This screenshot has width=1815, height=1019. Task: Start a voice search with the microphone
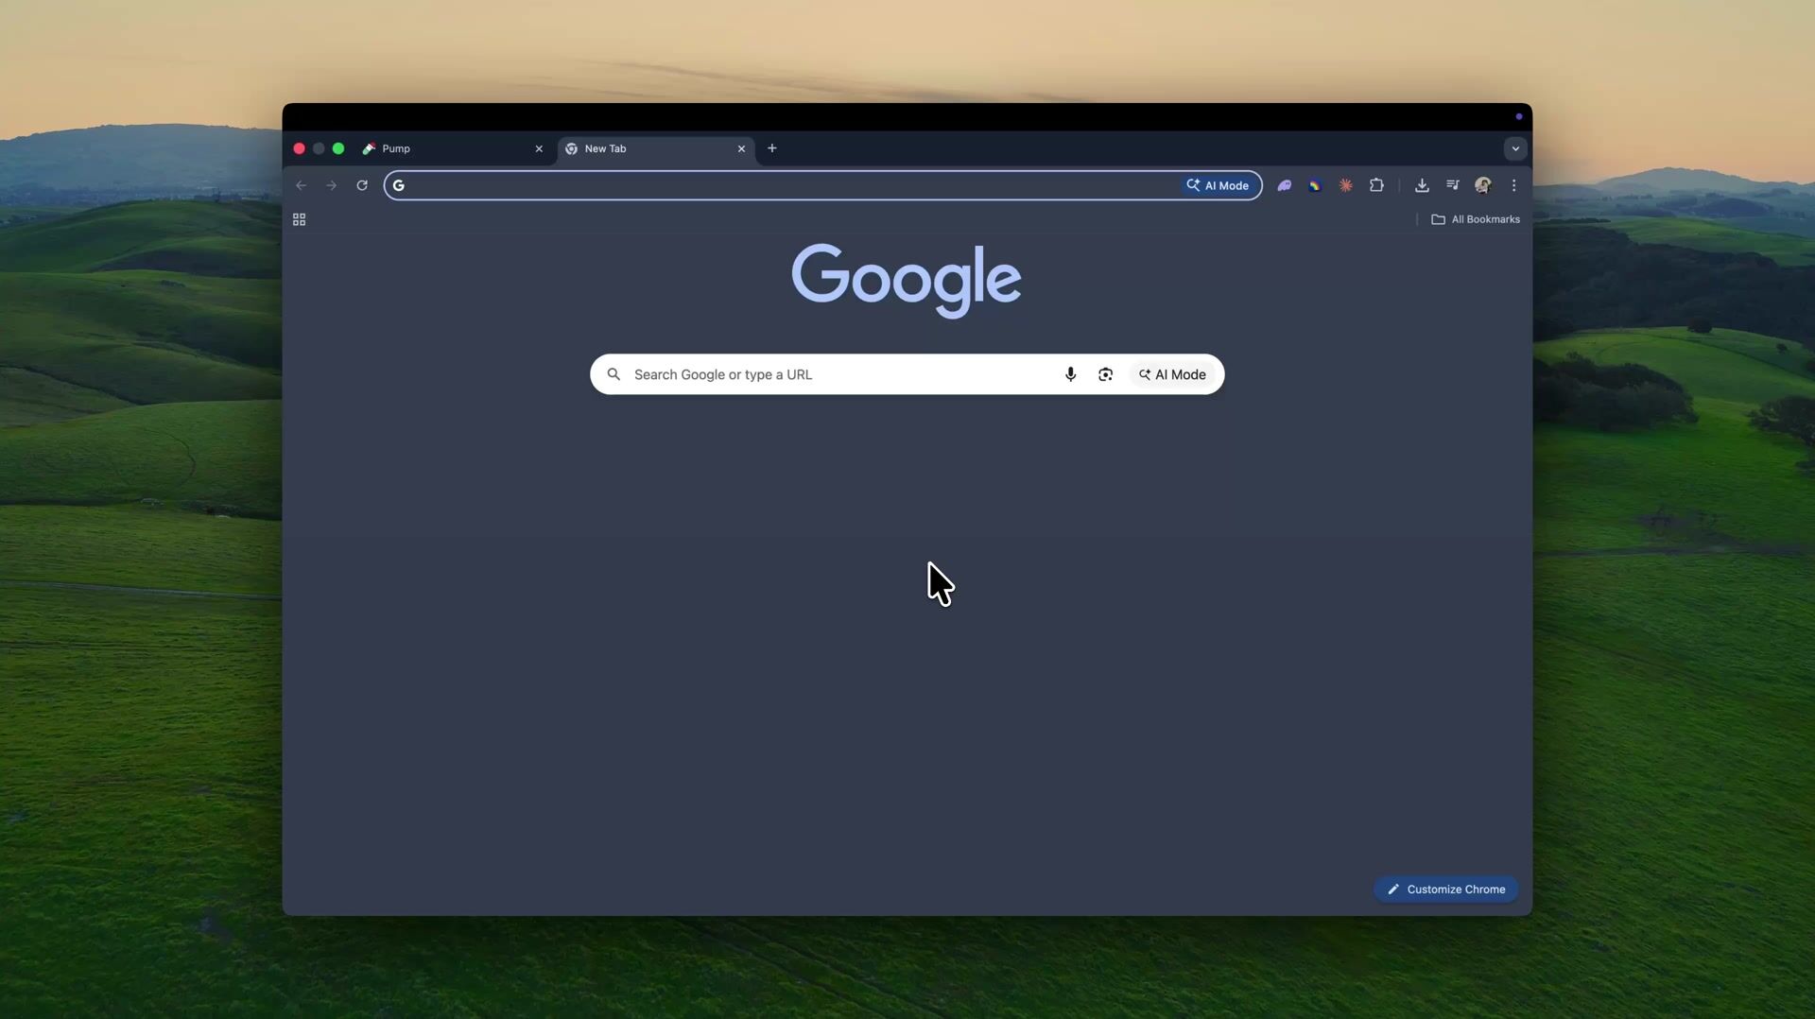(1070, 374)
